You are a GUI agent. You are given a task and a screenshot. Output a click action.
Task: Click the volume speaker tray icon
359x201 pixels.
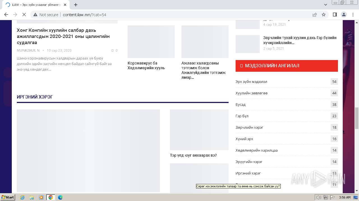point(319,197)
